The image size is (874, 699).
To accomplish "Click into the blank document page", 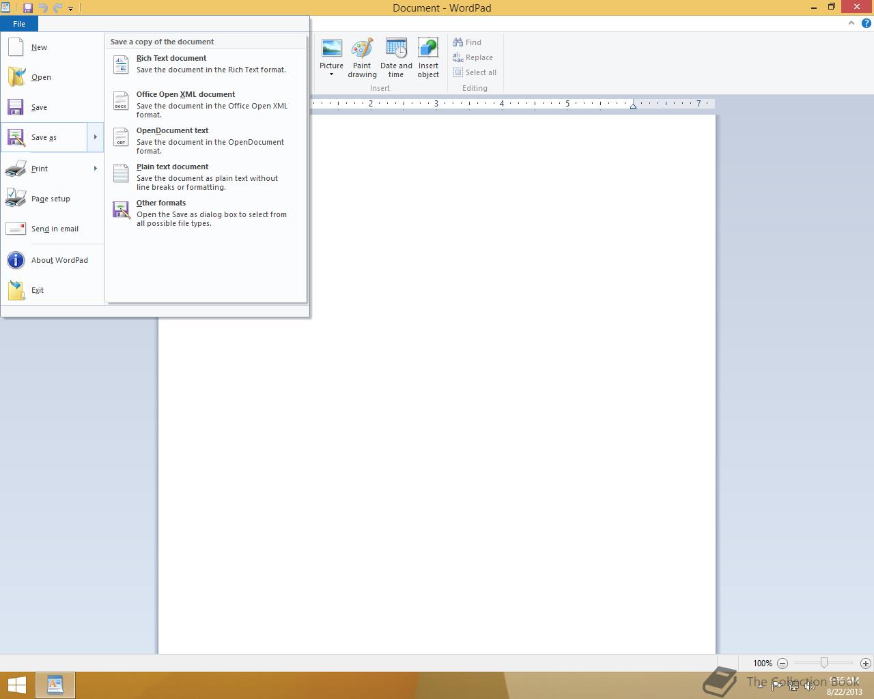I will tap(437, 384).
